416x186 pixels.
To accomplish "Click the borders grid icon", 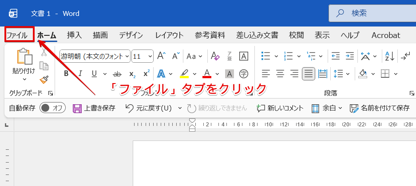I will point(385,74).
